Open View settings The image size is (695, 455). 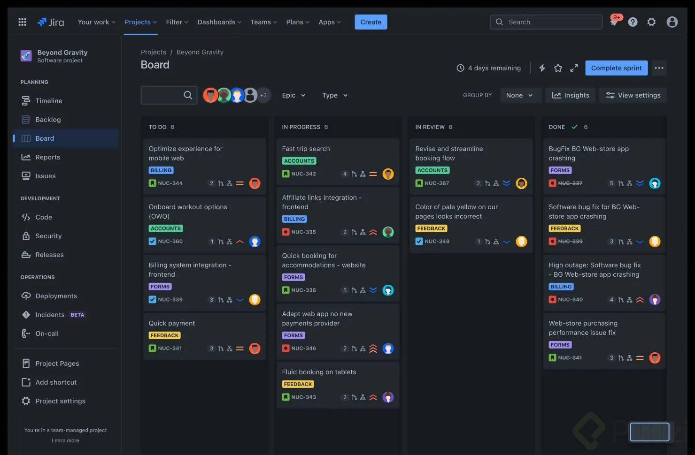(x=633, y=95)
